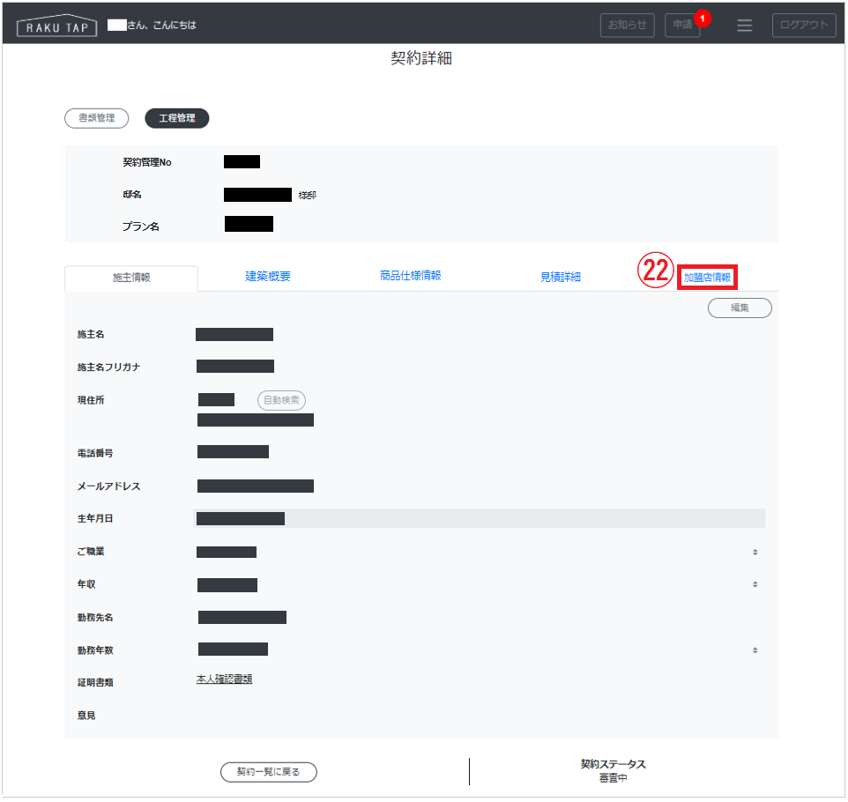Click the 邸名 label
This screenshot has width=848, height=802.
132,194
